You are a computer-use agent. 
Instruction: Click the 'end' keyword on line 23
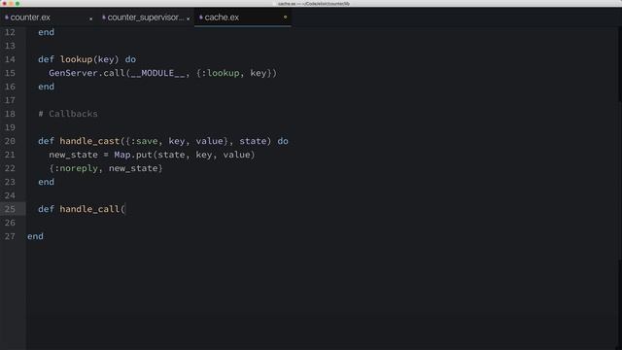[46, 182]
